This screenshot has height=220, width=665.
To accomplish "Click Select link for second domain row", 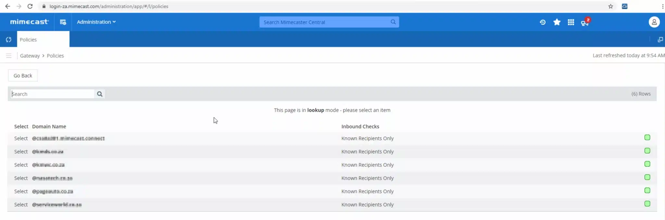I will coord(21,152).
